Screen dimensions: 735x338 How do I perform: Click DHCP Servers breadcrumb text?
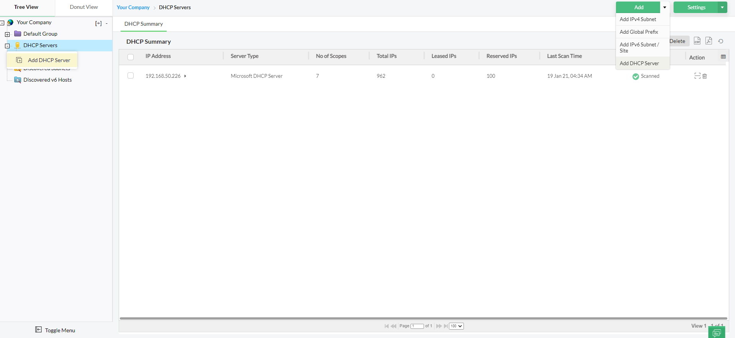[175, 7]
